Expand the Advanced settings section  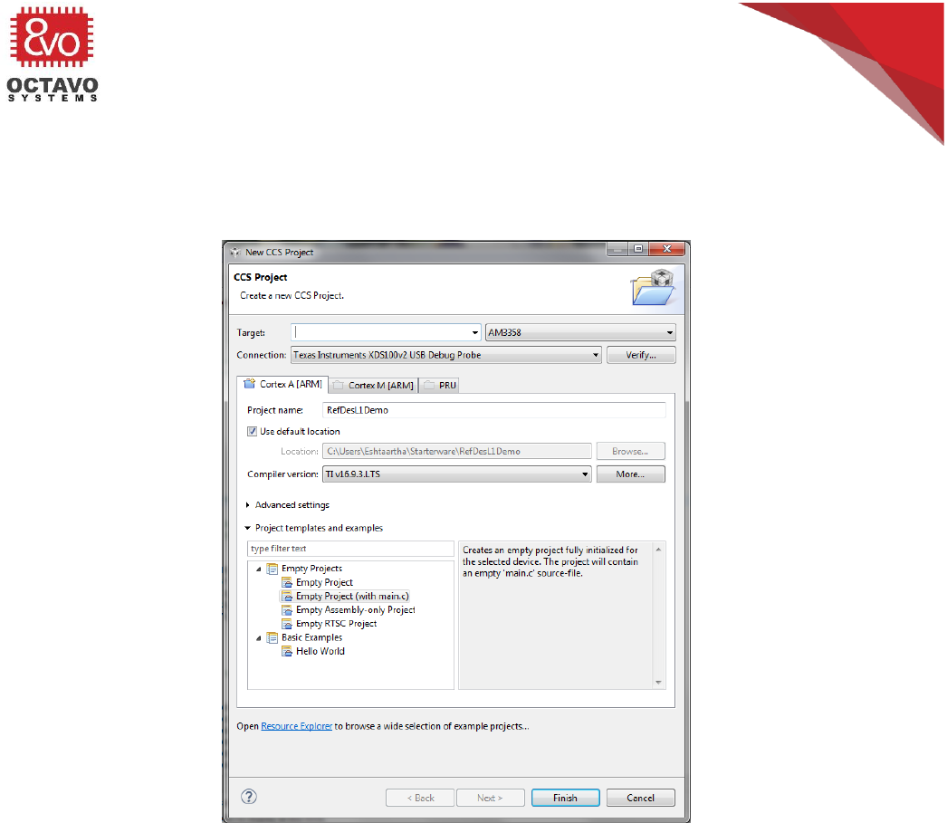[x=248, y=505]
